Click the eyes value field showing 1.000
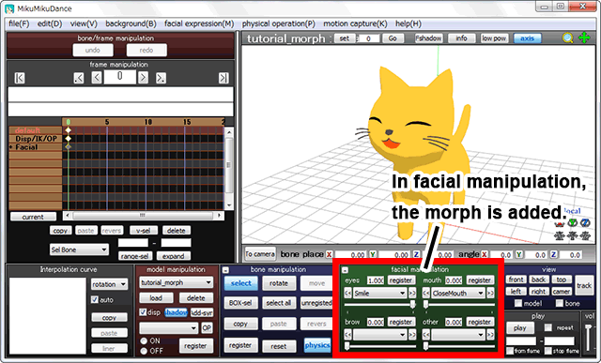Viewport: 601px width, 363px height. click(376, 280)
